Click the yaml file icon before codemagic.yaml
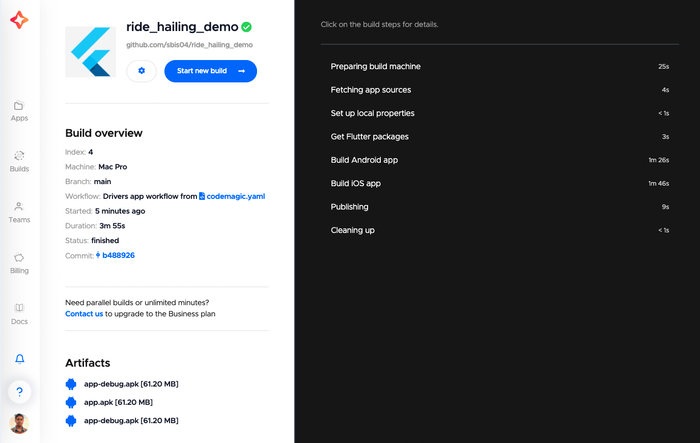700x443 pixels. (202, 196)
